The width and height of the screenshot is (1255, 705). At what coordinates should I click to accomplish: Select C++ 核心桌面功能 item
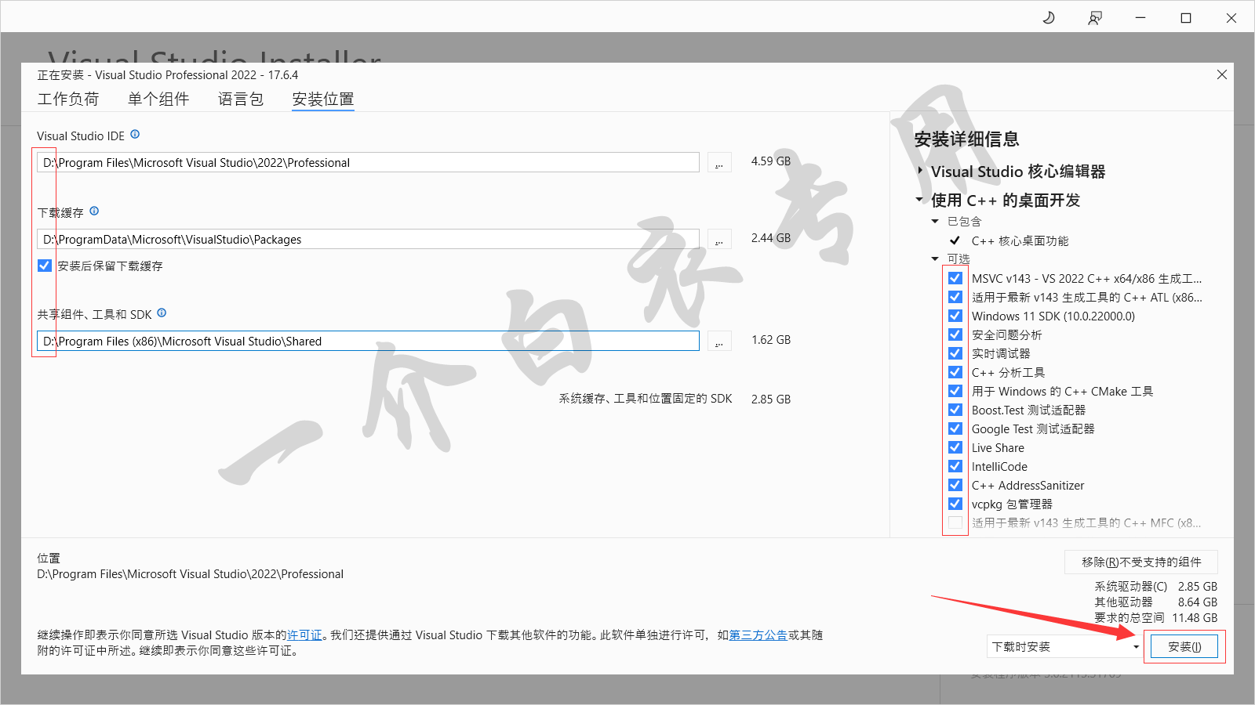point(1020,241)
